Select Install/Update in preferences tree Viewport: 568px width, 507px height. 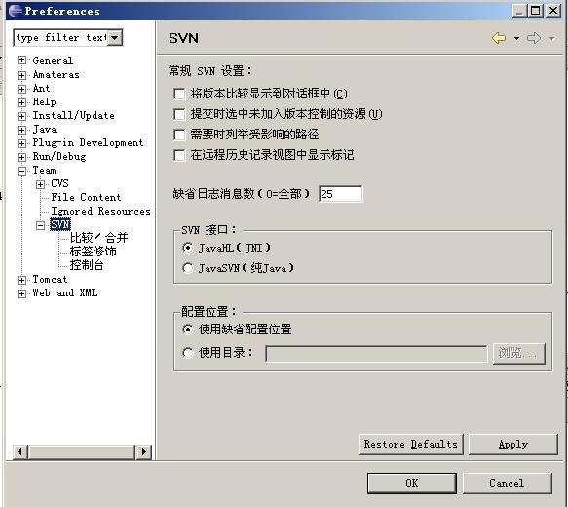(73, 116)
